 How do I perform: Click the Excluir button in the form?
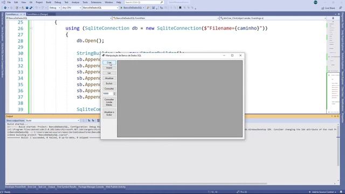pos(109,84)
